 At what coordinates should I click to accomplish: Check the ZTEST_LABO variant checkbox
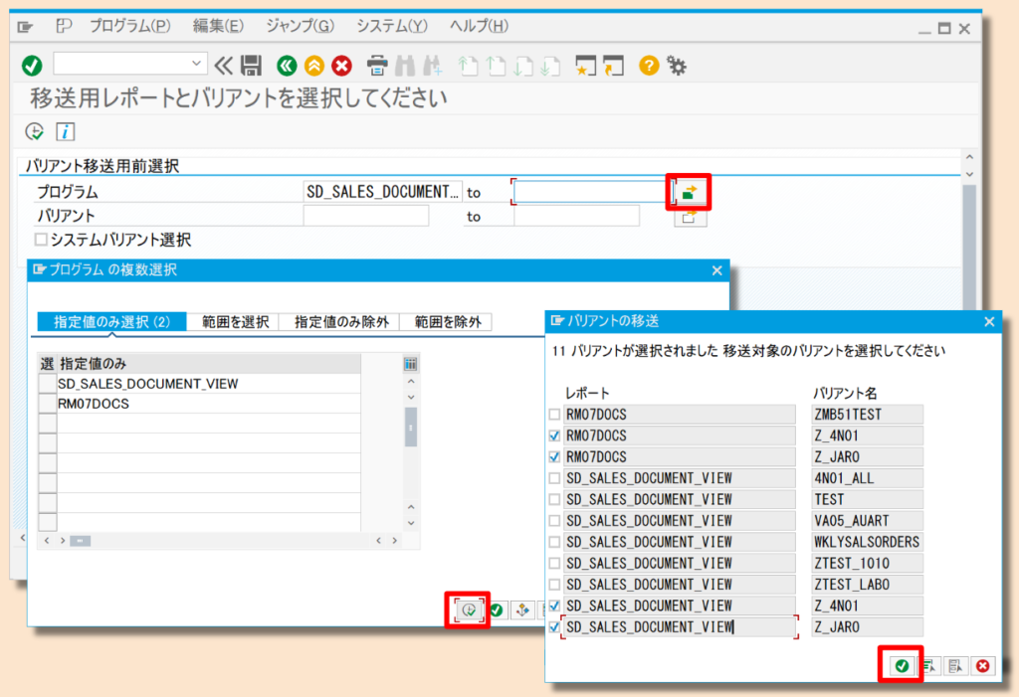click(554, 584)
